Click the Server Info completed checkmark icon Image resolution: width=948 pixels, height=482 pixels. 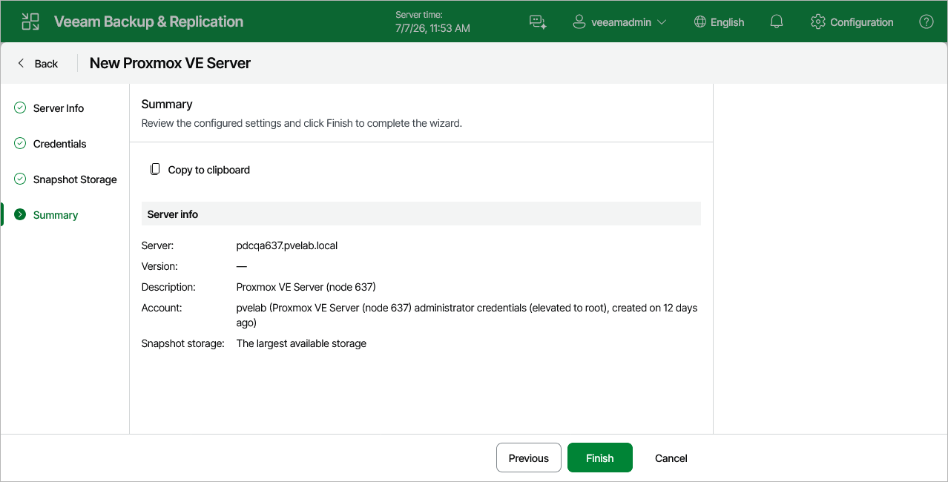pos(20,108)
